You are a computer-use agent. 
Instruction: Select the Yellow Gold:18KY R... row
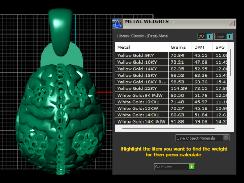click(171, 82)
